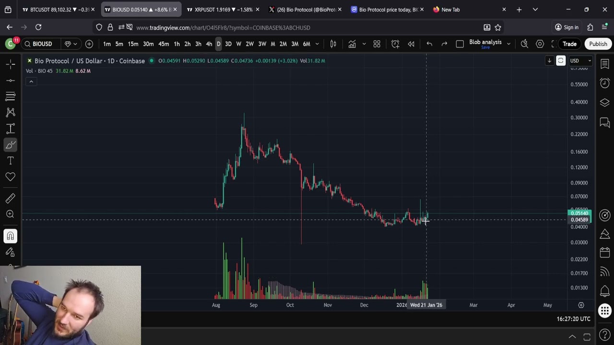The width and height of the screenshot is (614, 345).
Task: Switch to the 1m timeframe
Action: pyautogui.click(x=107, y=44)
